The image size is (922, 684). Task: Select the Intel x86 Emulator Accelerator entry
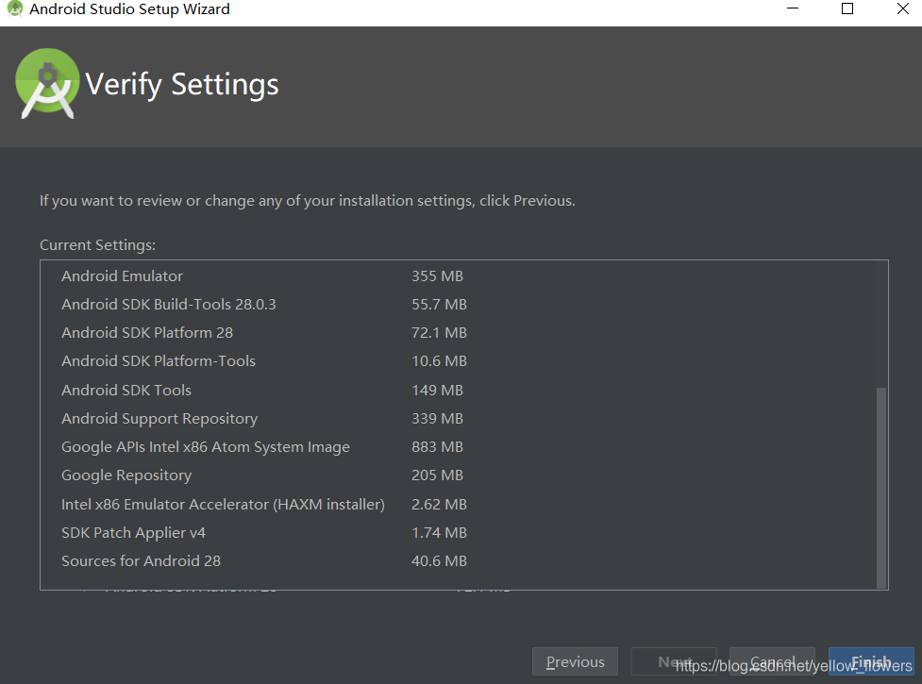click(223, 504)
